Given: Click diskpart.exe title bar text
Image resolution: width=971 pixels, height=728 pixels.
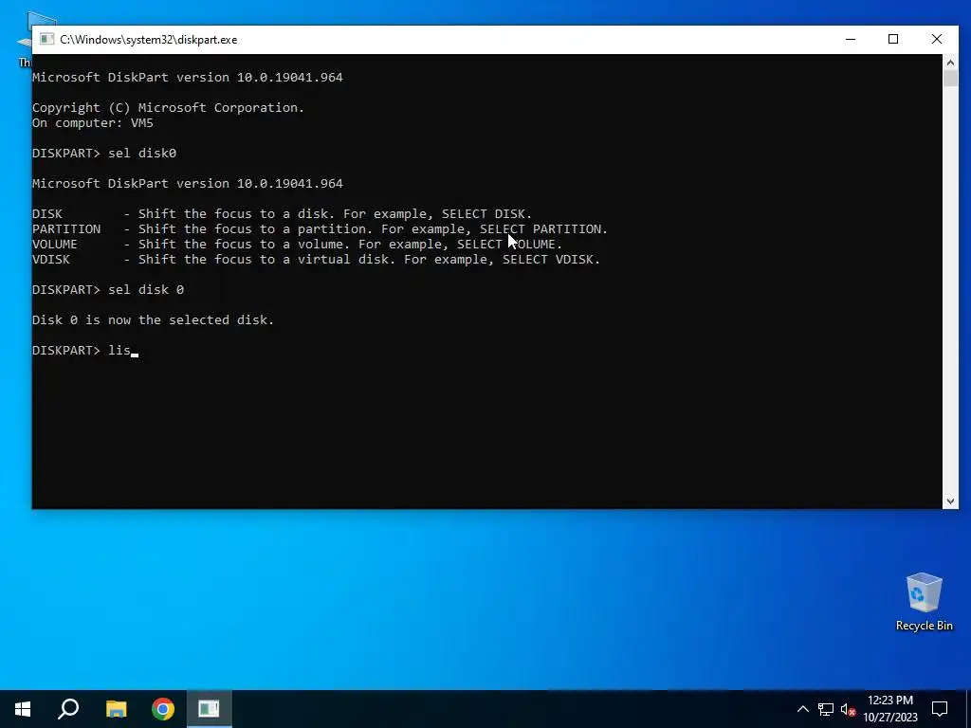Looking at the screenshot, I should (x=149, y=40).
